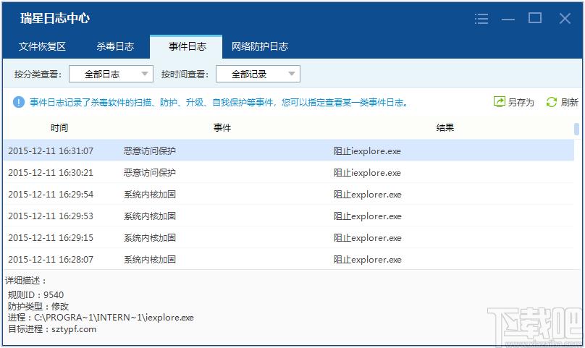Open the category filter 全部日志 dropdown
This screenshot has width=585, height=348.
[111, 74]
